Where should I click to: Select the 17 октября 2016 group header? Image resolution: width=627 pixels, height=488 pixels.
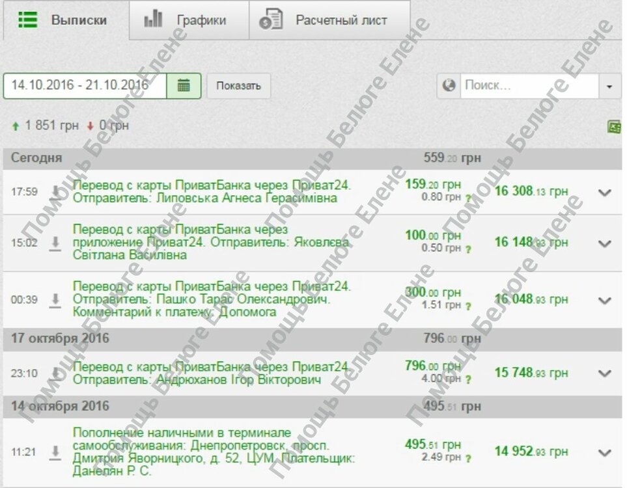(x=313, y=339)
